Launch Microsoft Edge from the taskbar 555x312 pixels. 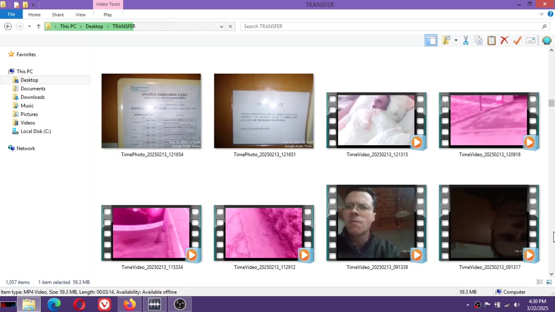(54, 305)
